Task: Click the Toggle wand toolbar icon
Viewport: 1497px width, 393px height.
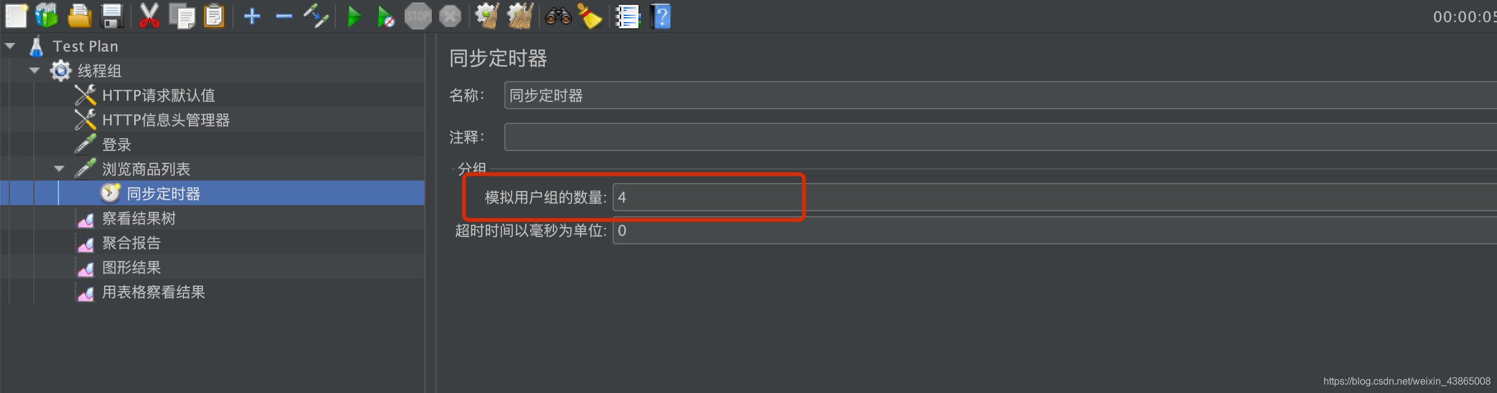Action: (x=316, y=16)
